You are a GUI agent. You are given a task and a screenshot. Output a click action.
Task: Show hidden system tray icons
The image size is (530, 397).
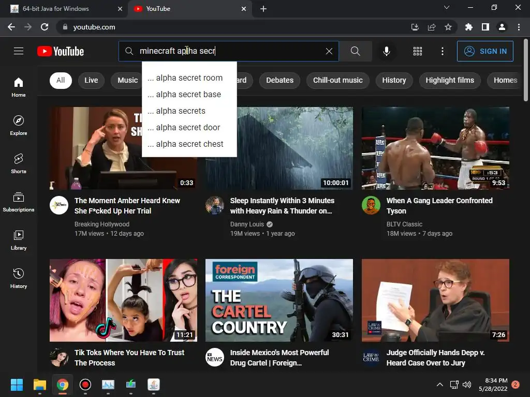[x=439, y=385]
